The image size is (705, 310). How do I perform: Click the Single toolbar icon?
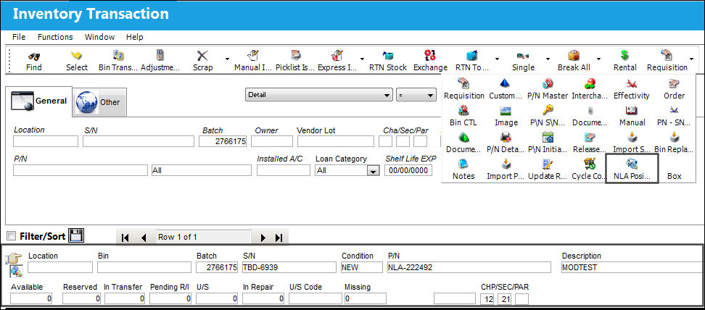click(523, 56)
